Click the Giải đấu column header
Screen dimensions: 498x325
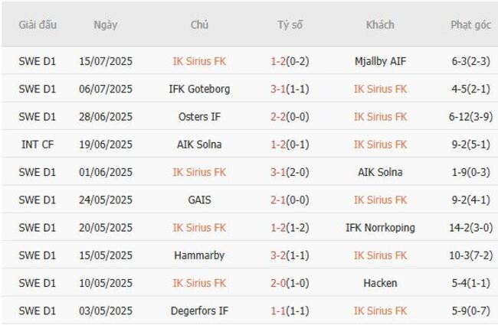pos(38,25)
